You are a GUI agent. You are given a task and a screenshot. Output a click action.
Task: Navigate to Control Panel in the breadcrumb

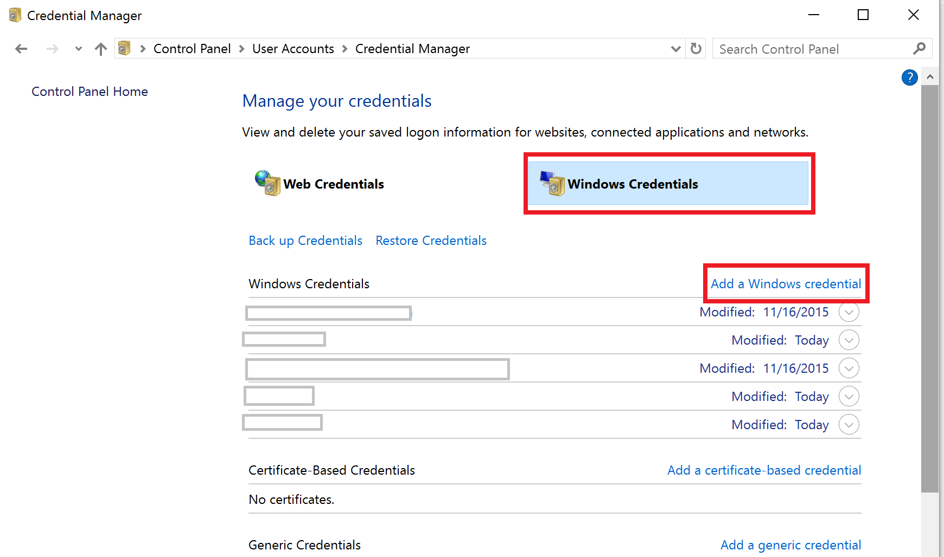pos(192,48)
